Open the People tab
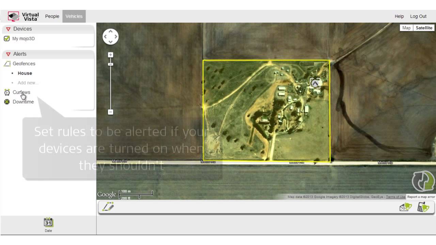 (x=52, y=16)
